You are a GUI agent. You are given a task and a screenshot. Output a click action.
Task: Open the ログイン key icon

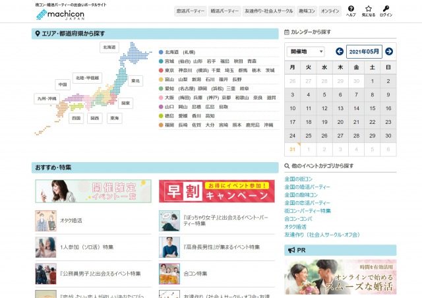[386, 11]
